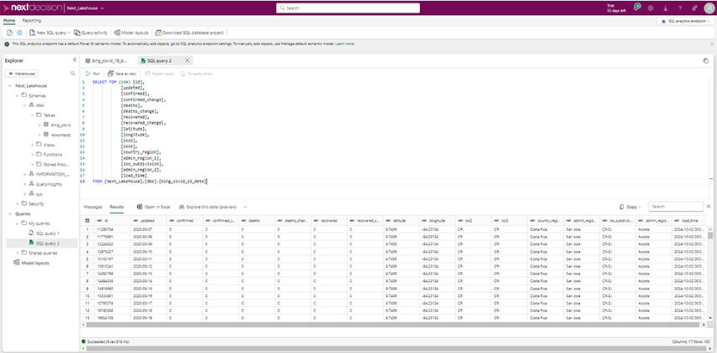Image resolution: width=717 pixels, height=353 pixels.
Task: Click the copy query icon at editor top right
Action: (705, 61)
